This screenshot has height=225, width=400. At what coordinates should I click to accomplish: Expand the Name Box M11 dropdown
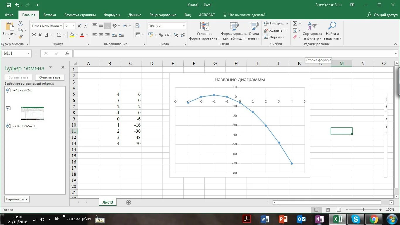29,53
